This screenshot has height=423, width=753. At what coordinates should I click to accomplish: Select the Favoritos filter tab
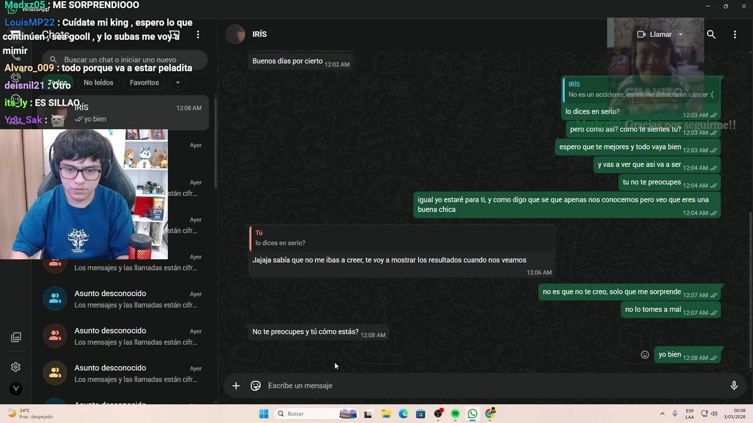[144, 83]
